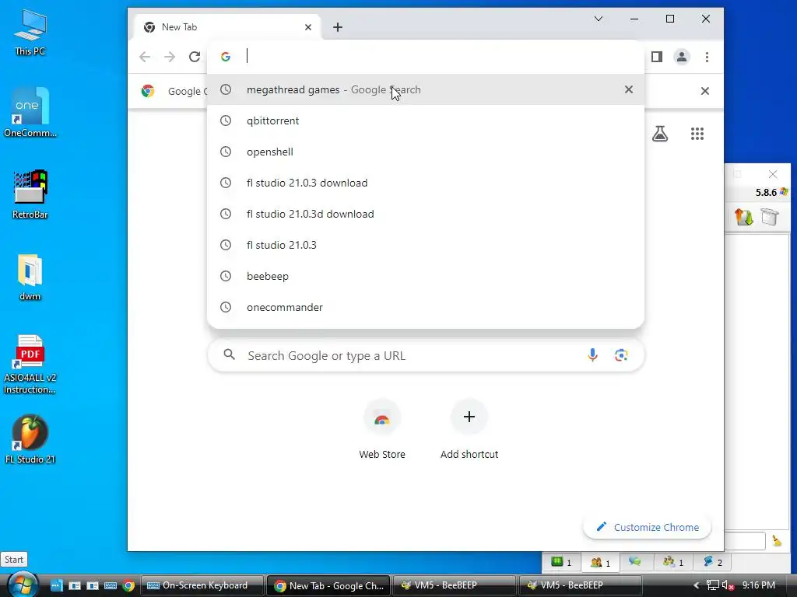Viewport: 797px width, 597px height.
Task: Click the magnifier icon in the search box
Action: point(230,354)
